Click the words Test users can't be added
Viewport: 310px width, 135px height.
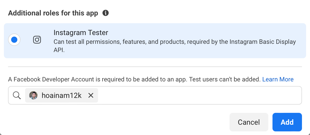pyautogui.click(x=225, y=79)
